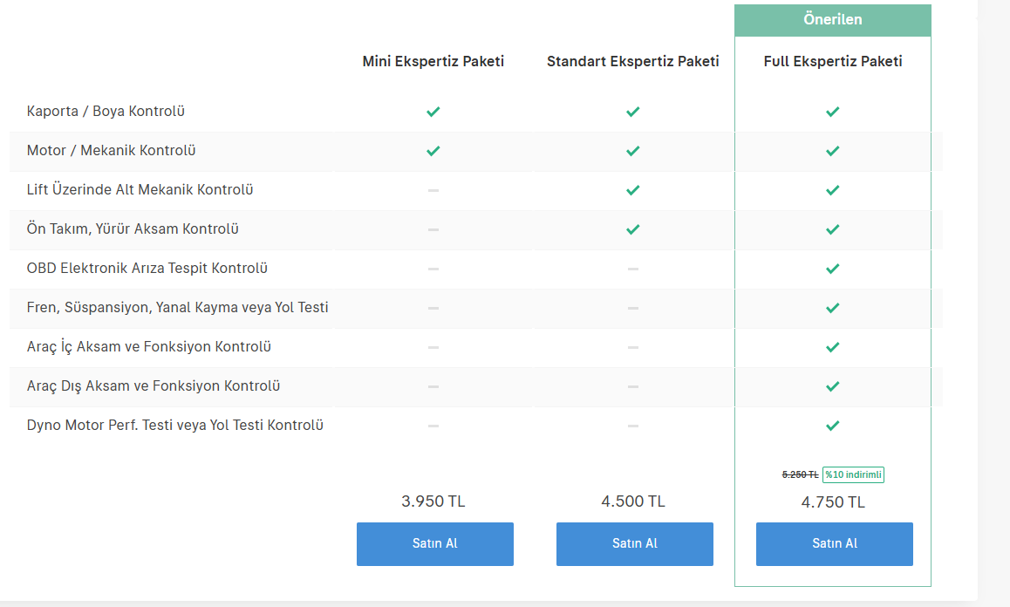The image size is (1010, 607).
Task: Click the Önerilen banner header
Action: (832, 20)
